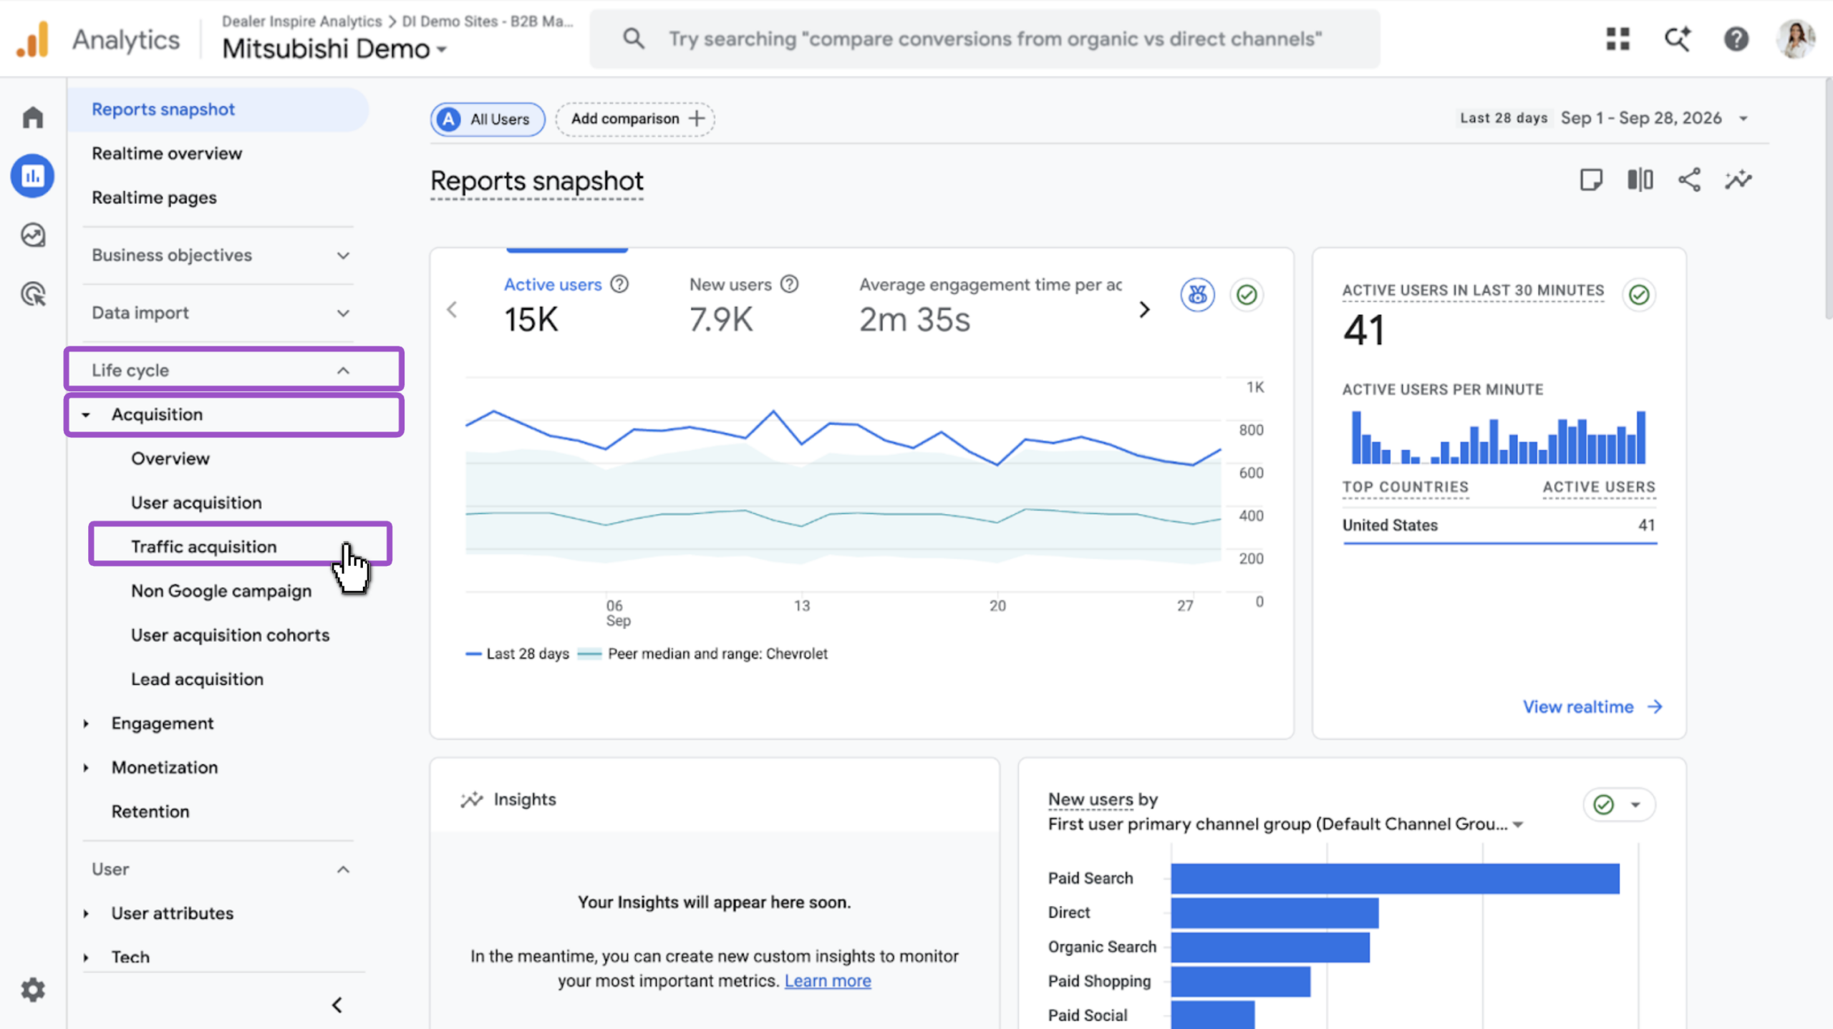
Task: Click Add comparison button
Action: 635,119
